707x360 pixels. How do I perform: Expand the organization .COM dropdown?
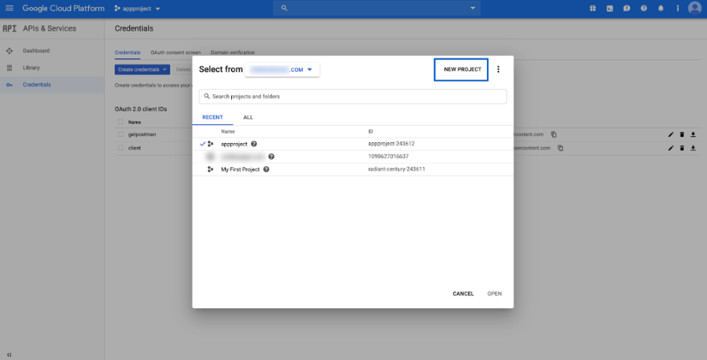(282, 70)
